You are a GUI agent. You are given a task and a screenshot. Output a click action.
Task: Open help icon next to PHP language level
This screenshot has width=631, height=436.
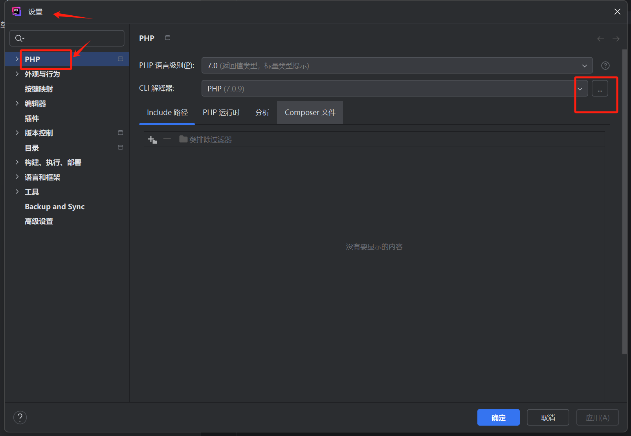tap(605, 66)
